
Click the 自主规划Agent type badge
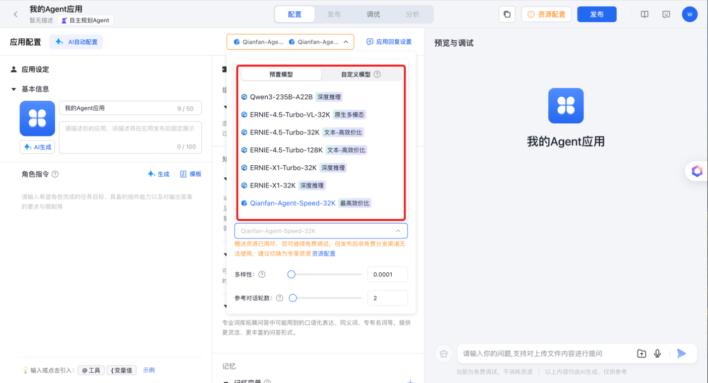[x=85, y=21]
